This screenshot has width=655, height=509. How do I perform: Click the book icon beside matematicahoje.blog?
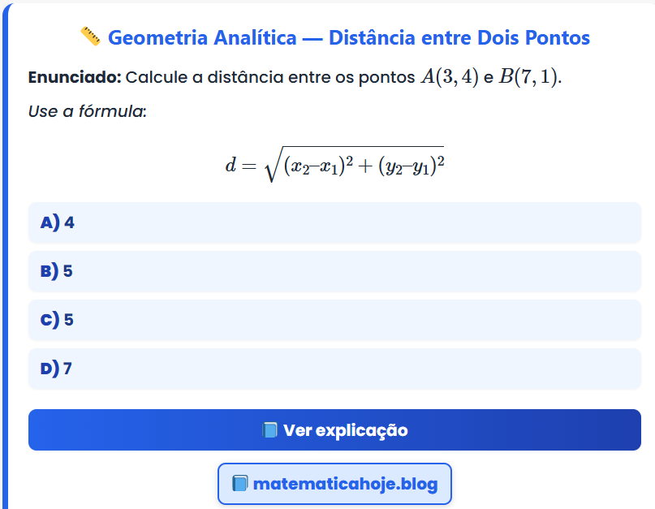(239, 485)
